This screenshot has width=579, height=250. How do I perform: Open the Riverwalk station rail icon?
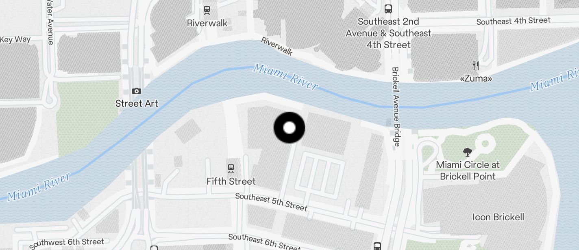207,10
